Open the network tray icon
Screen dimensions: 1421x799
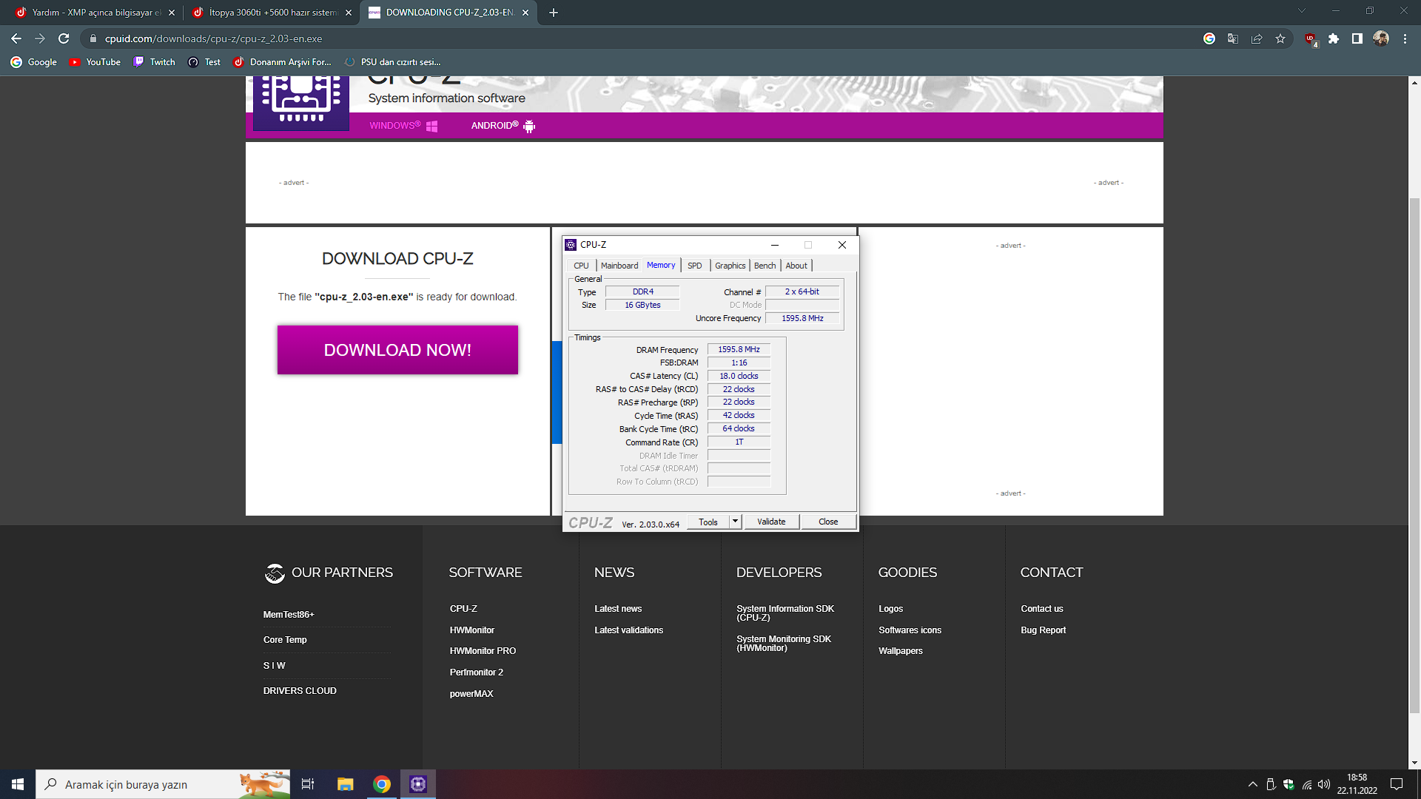click(1307, 784)
